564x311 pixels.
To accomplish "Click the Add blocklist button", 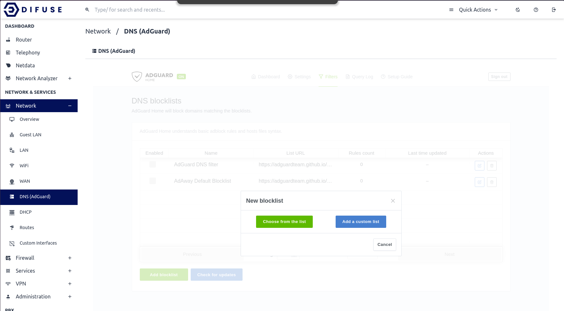I will 164,275.
